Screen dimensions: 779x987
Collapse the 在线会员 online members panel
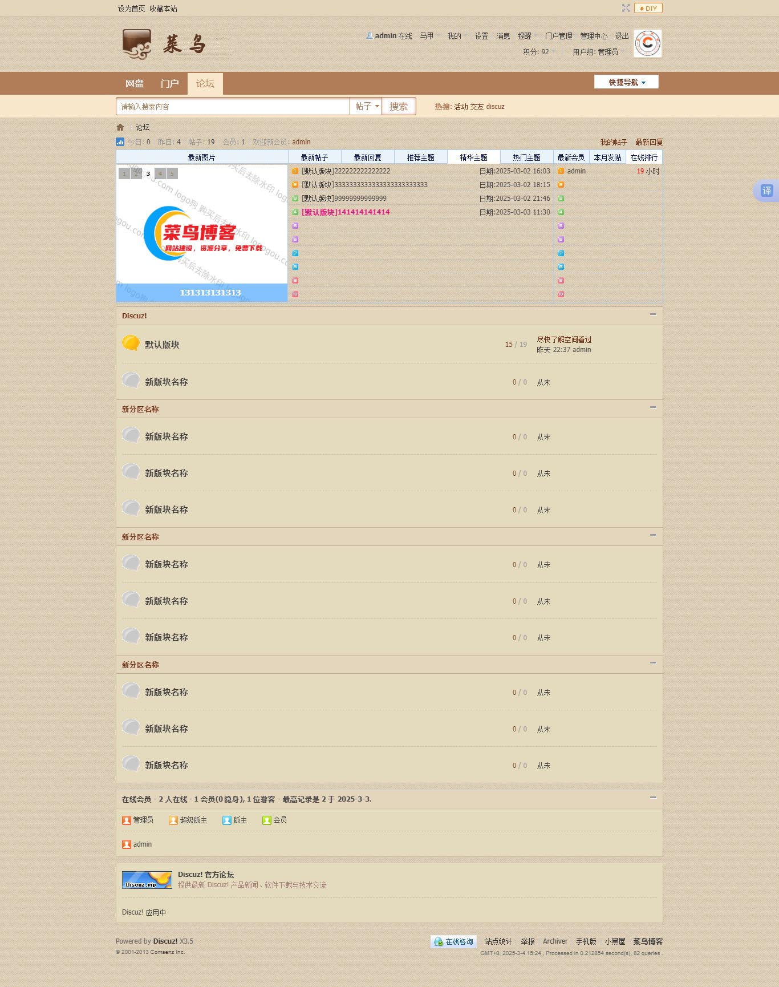click(x=653, y=798)
